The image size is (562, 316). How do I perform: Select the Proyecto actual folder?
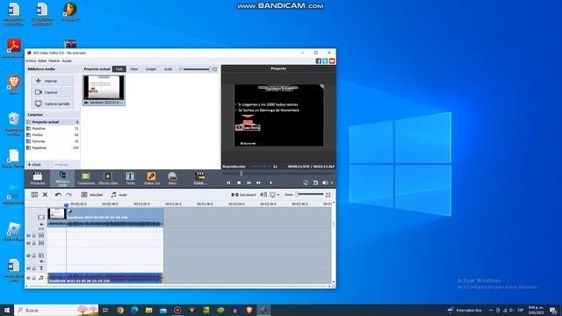point(53,122)
